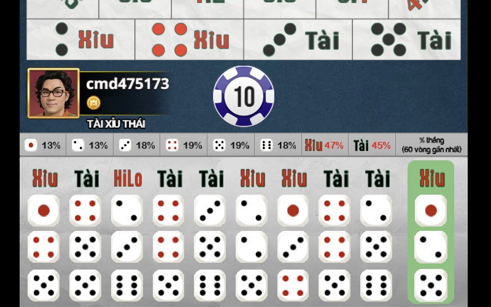
Task: Bet on the two-dot Xỉu cell
Action: pos(80,39)
